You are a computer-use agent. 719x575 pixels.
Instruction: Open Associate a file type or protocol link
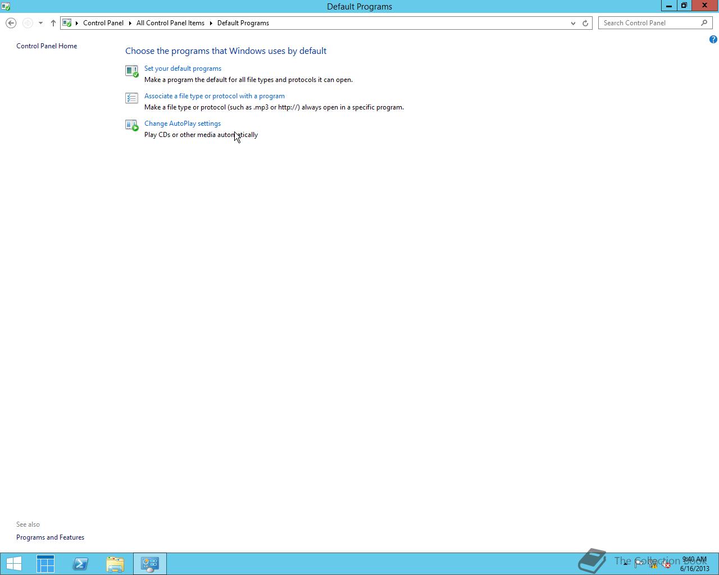click(x=215, y=96)
